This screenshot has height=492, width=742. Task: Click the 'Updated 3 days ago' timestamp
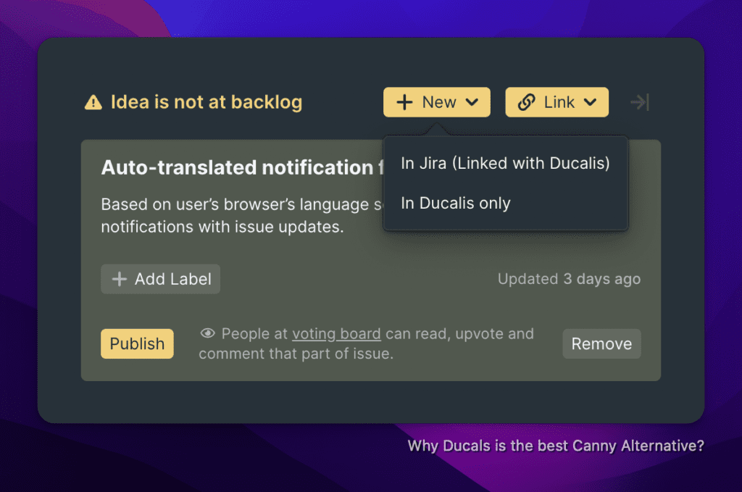[x=569, y=279]
